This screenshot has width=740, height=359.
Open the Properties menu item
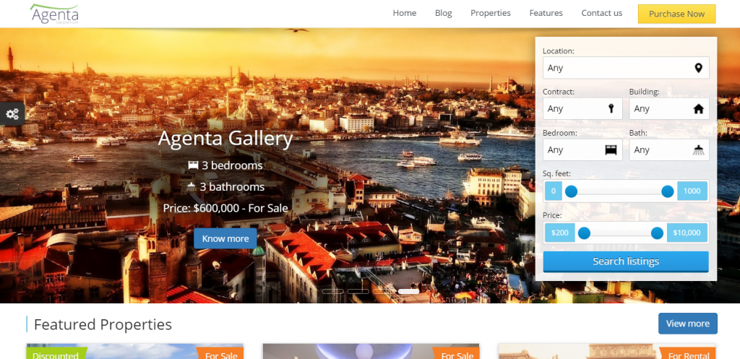click(491, 13)
